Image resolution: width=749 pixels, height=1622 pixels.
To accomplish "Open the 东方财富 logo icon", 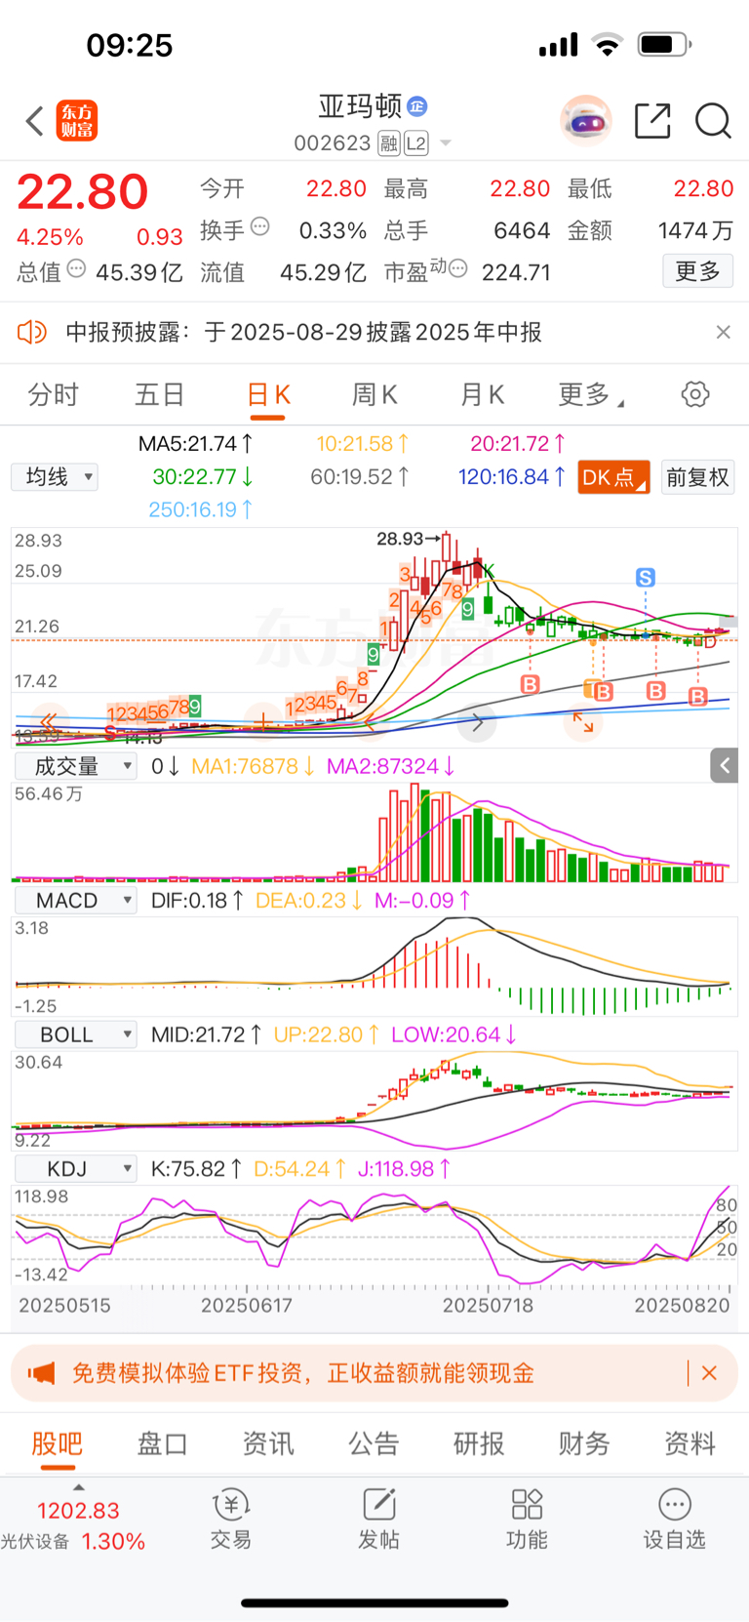I will coord(77,121).
